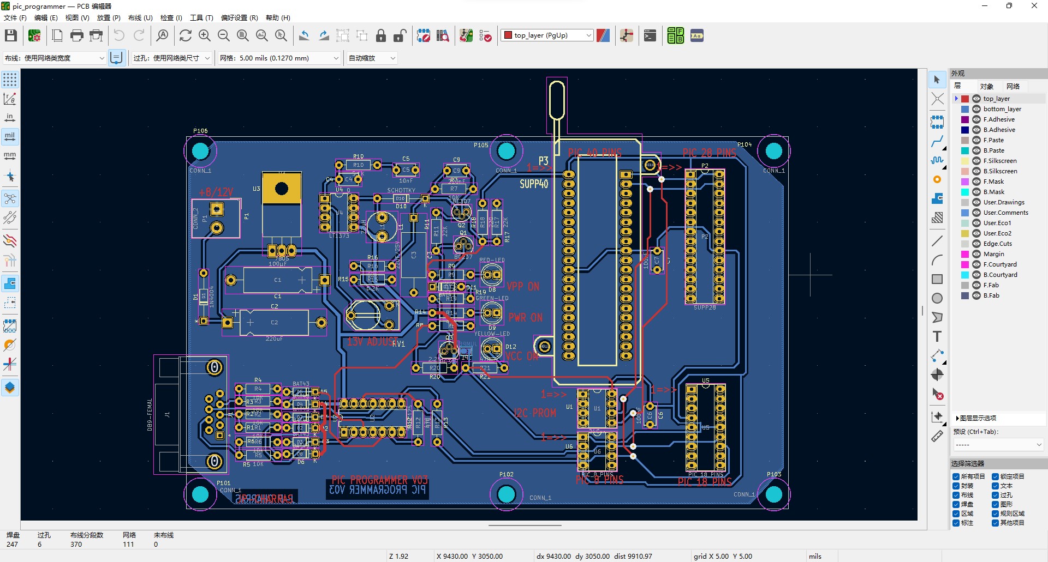Toggle visibility of top_layer
Viewport: 1048px width, 562px height.
(x=976, y=99)
